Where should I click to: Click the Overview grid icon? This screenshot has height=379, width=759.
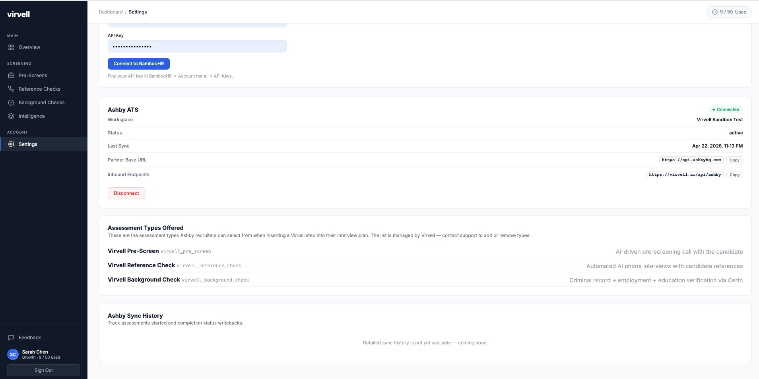click(11, 47)
